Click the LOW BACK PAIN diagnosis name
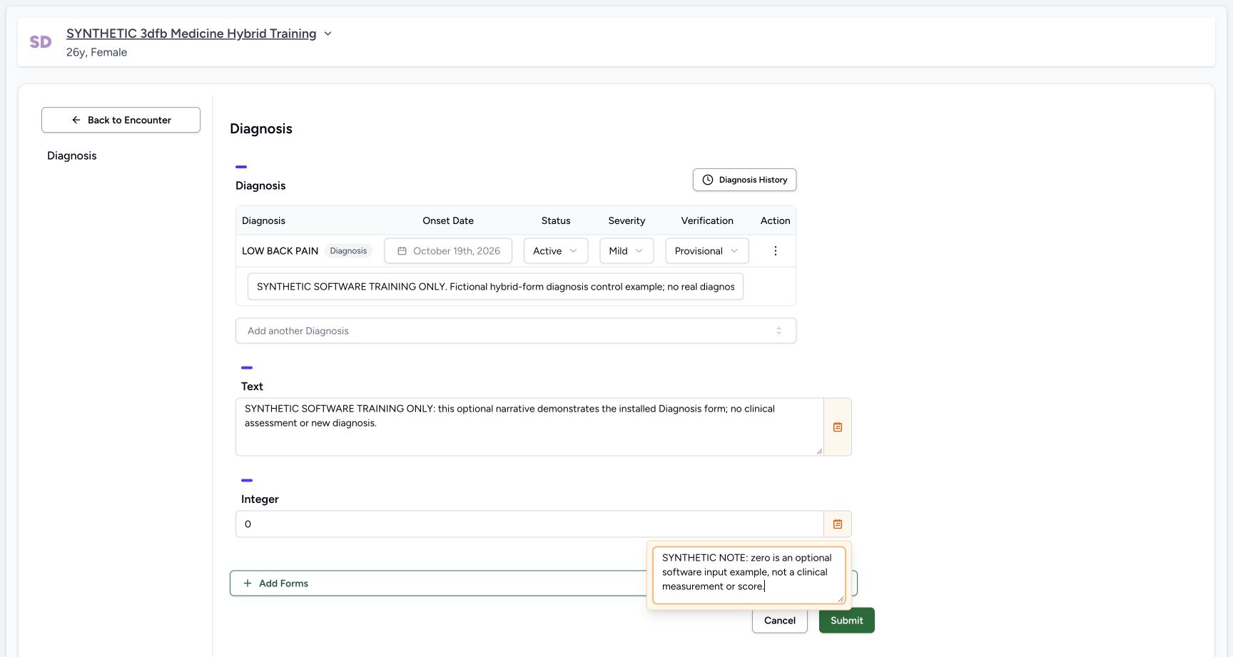This screenshot has width=1233, height=657. pyautogui.click(x=280, y=251)
